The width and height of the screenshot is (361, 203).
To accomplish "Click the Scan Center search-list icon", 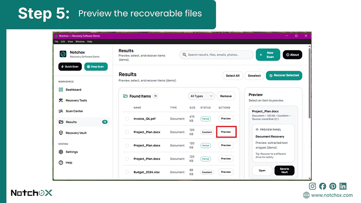I will click(x=61, y=111).
